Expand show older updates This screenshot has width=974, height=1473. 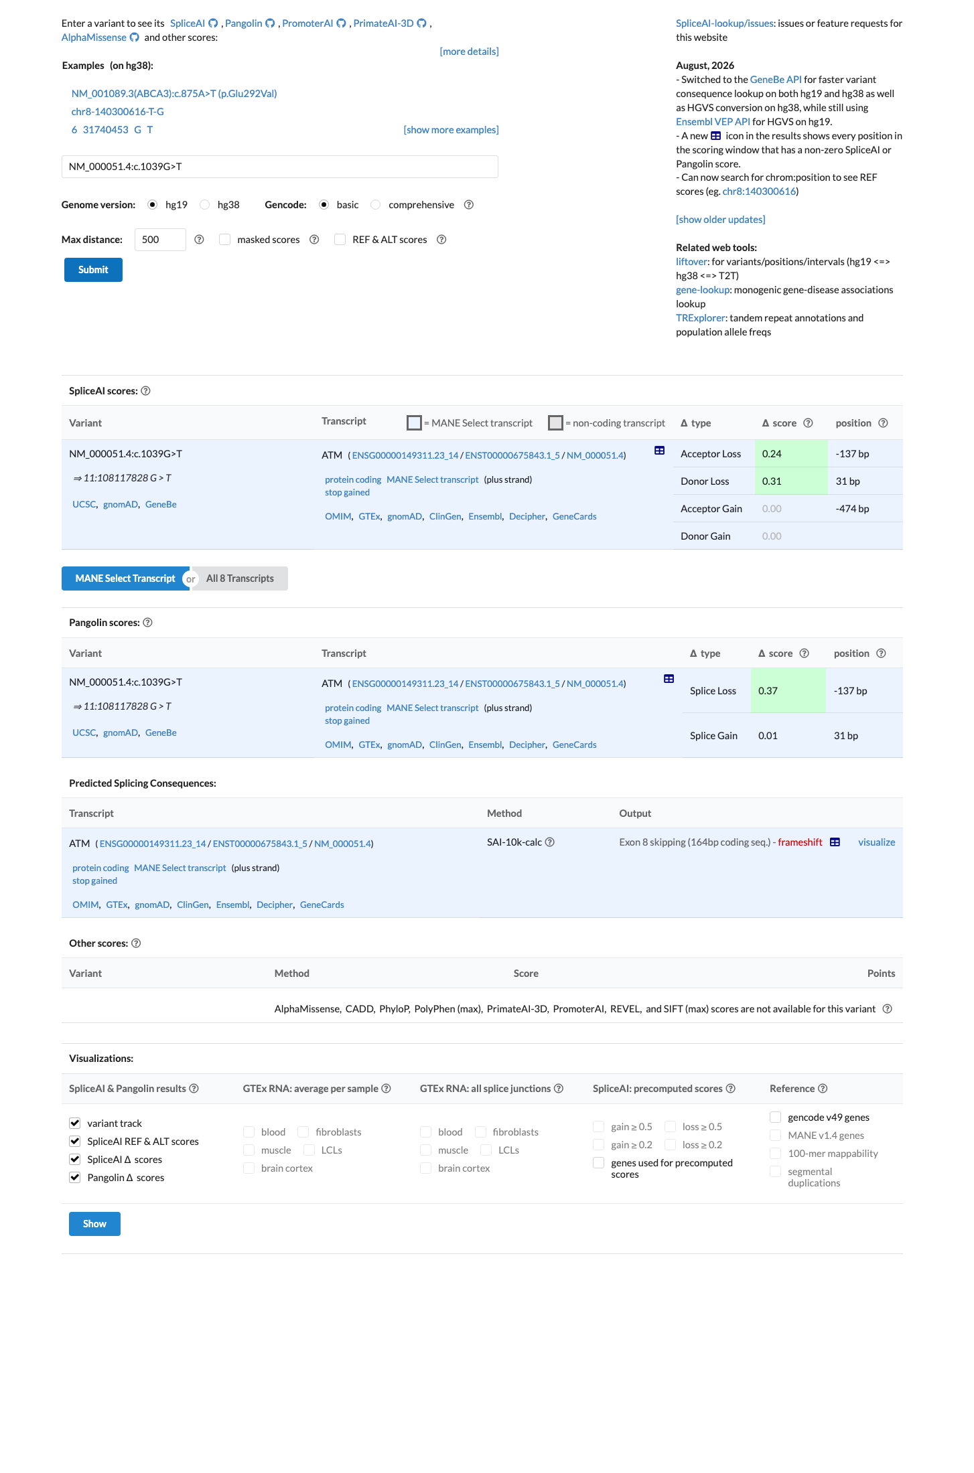(720, 220)
